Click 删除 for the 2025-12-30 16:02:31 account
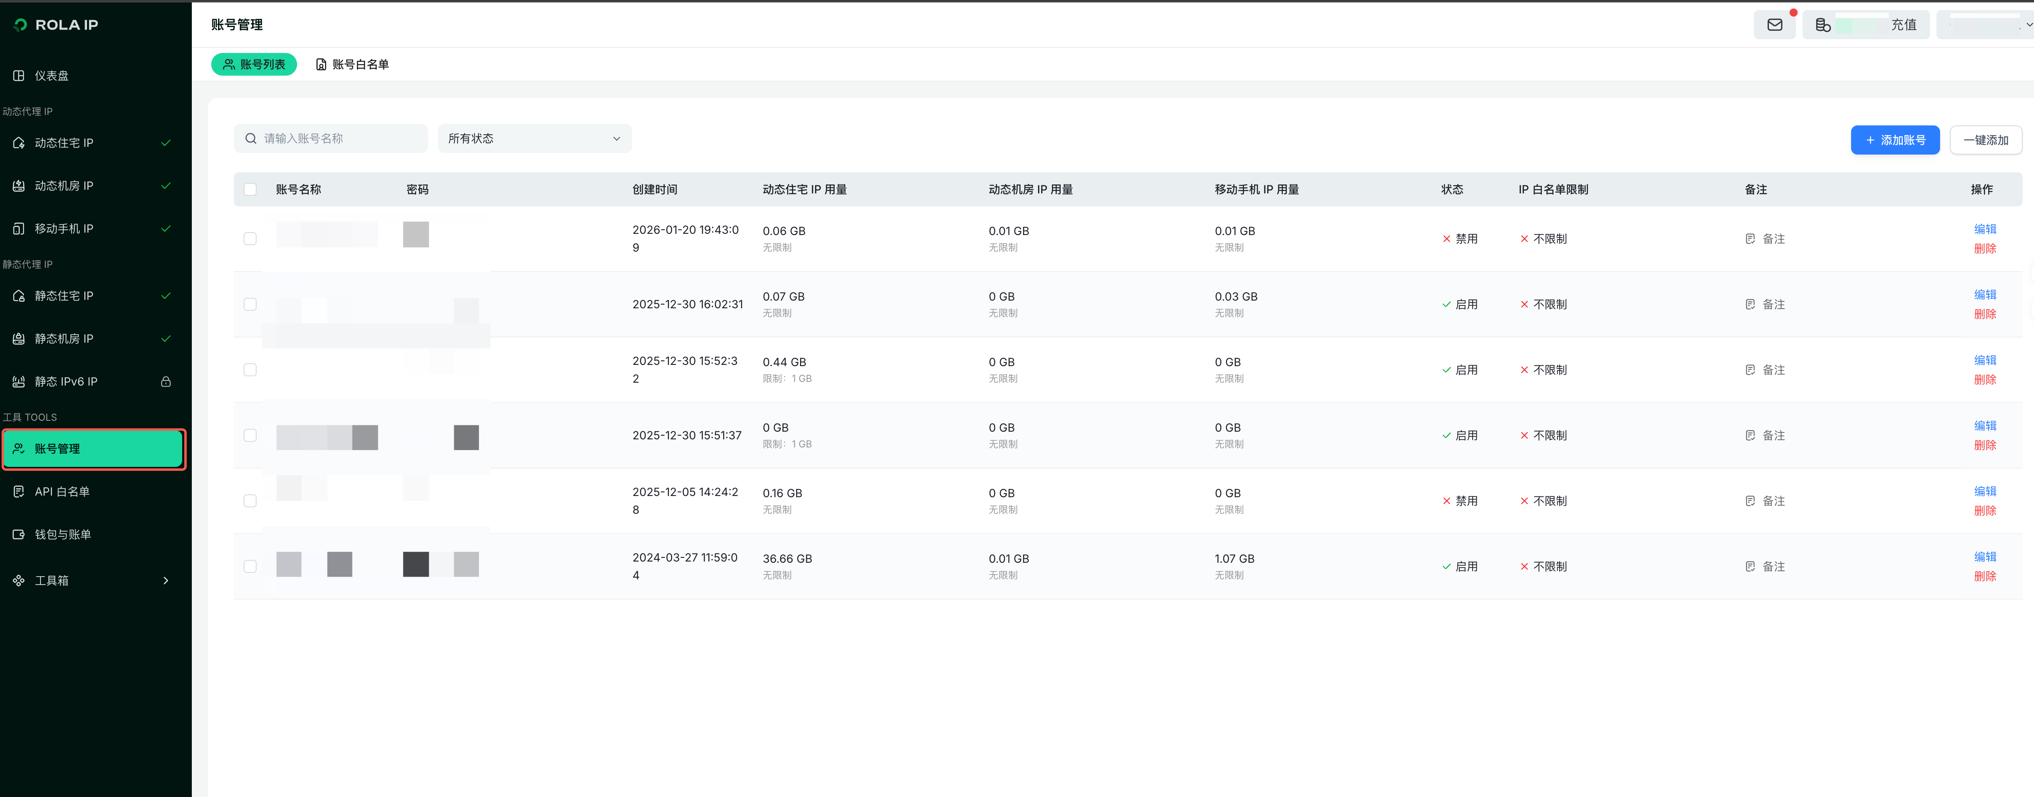Viewport: 2034px width, 797px height. [1984, 314]
